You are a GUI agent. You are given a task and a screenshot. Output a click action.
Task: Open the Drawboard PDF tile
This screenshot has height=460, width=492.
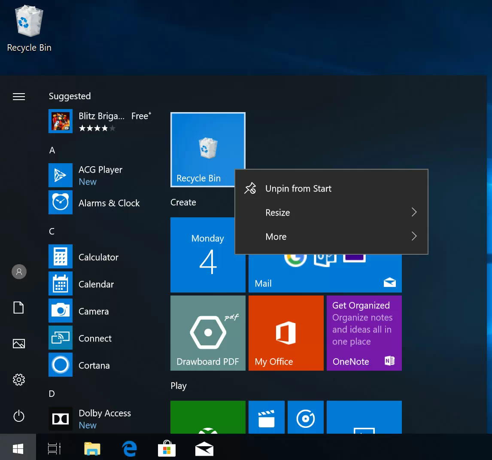(207, 333)
